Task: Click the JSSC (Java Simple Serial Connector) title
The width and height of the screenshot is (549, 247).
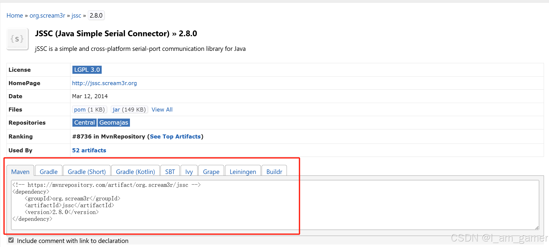Action: [116, 33]
